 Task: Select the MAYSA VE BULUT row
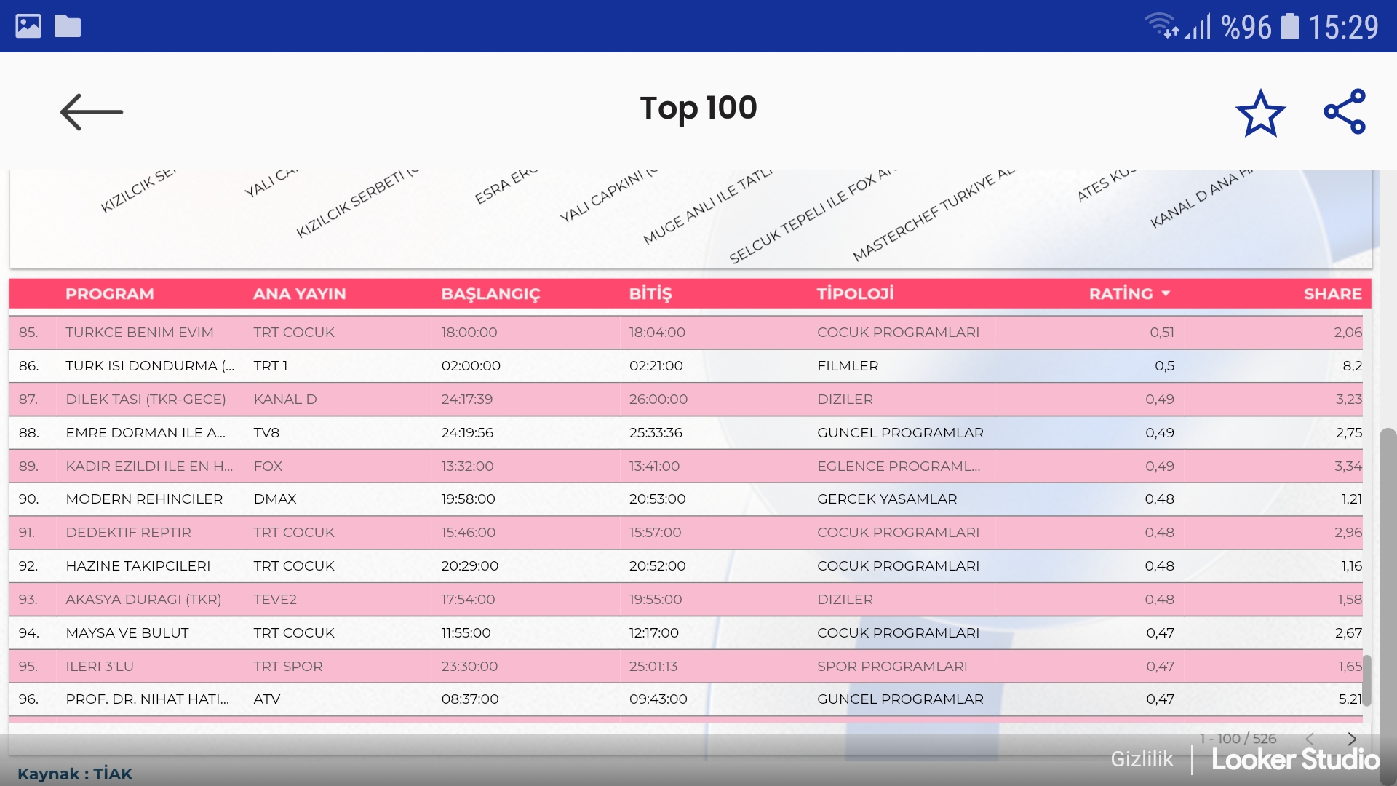[x=127, y=633]
